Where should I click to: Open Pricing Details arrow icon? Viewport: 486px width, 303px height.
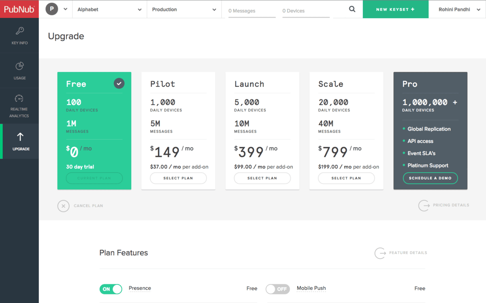pos(424,205)
